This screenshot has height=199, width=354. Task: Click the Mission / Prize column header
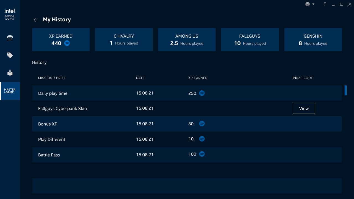[x=52, y=78]
